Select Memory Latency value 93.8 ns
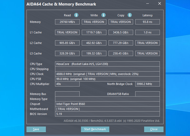Viewport: 190px width, 136px height. point(148,22)
